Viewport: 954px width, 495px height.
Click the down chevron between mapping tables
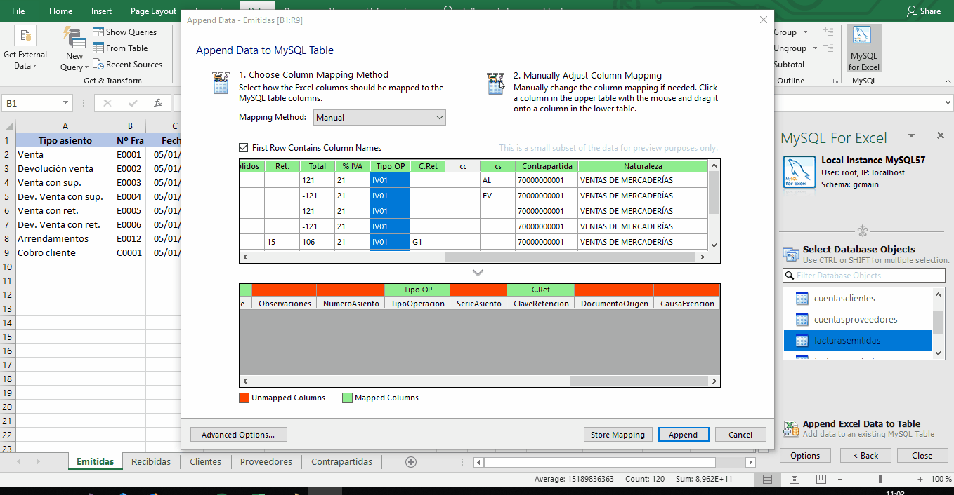(x=478, y=273)
